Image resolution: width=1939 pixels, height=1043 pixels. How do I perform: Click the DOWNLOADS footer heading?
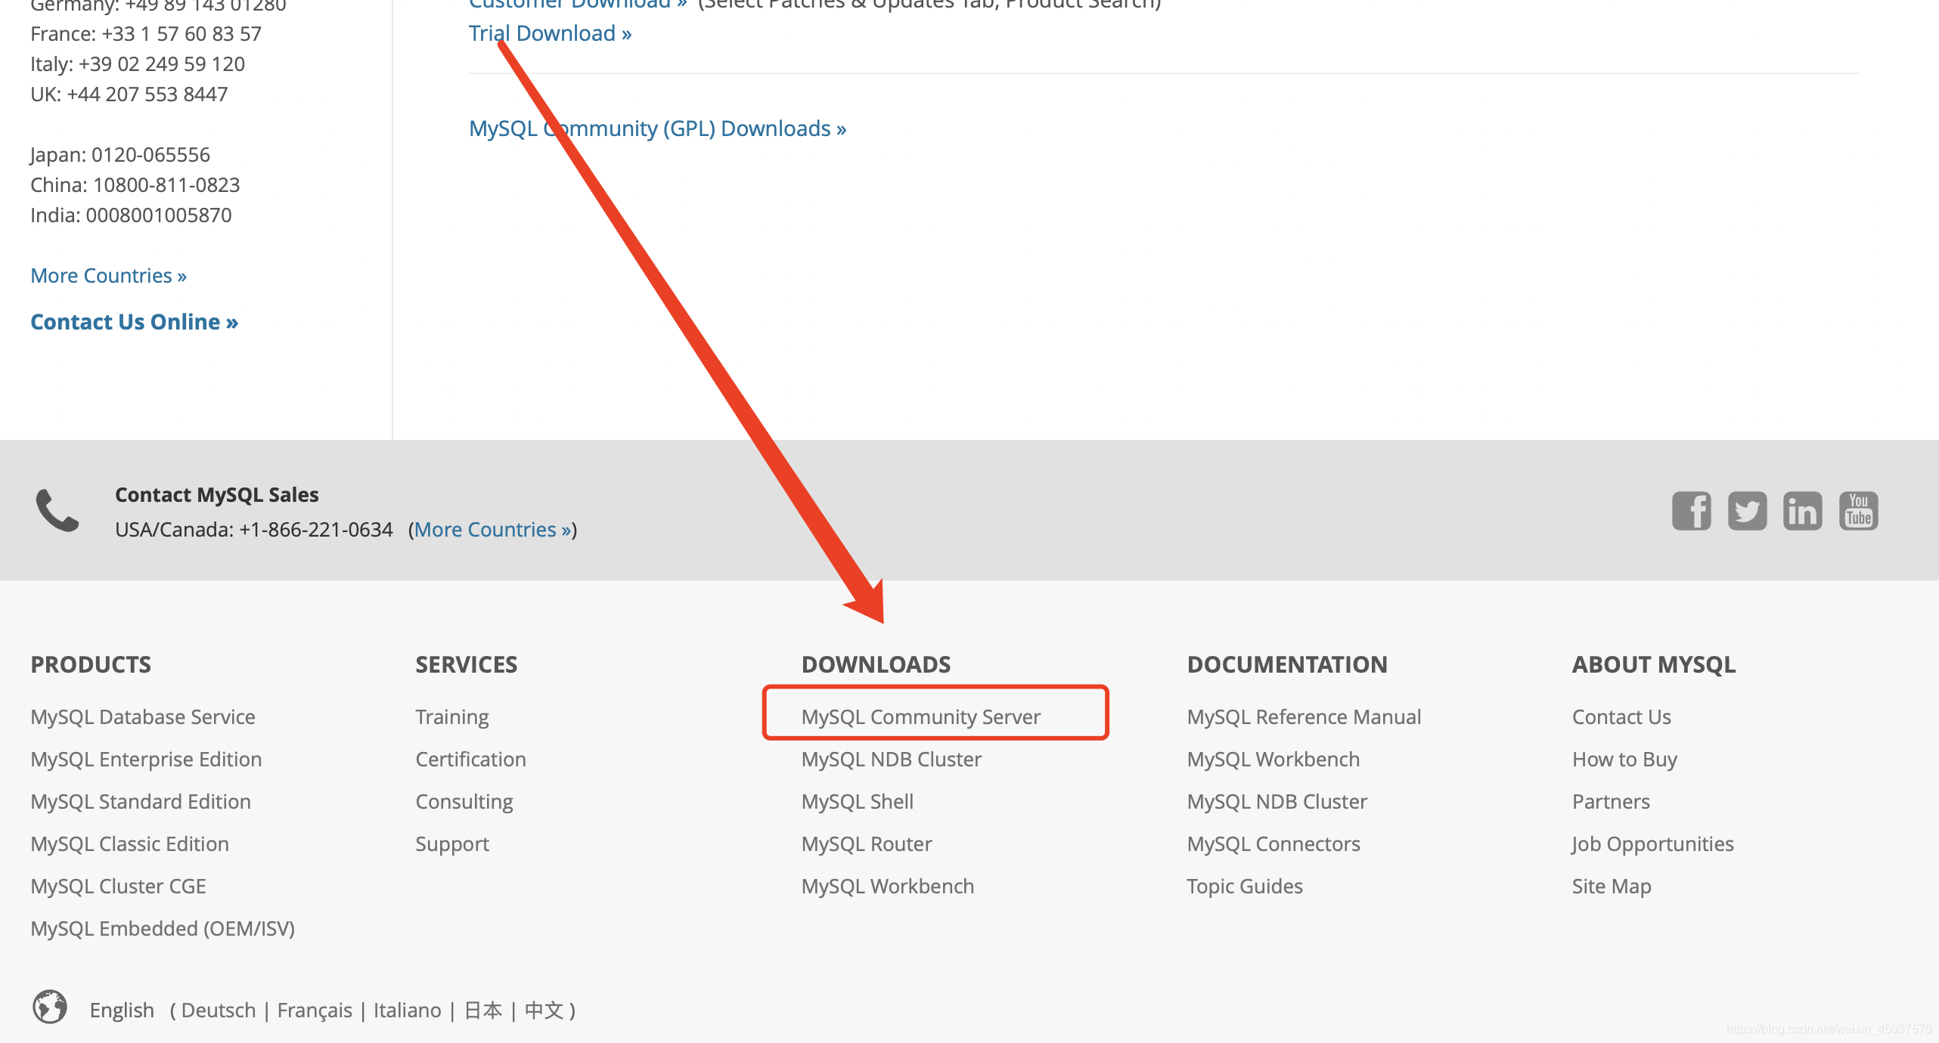(x=876, y=664)
